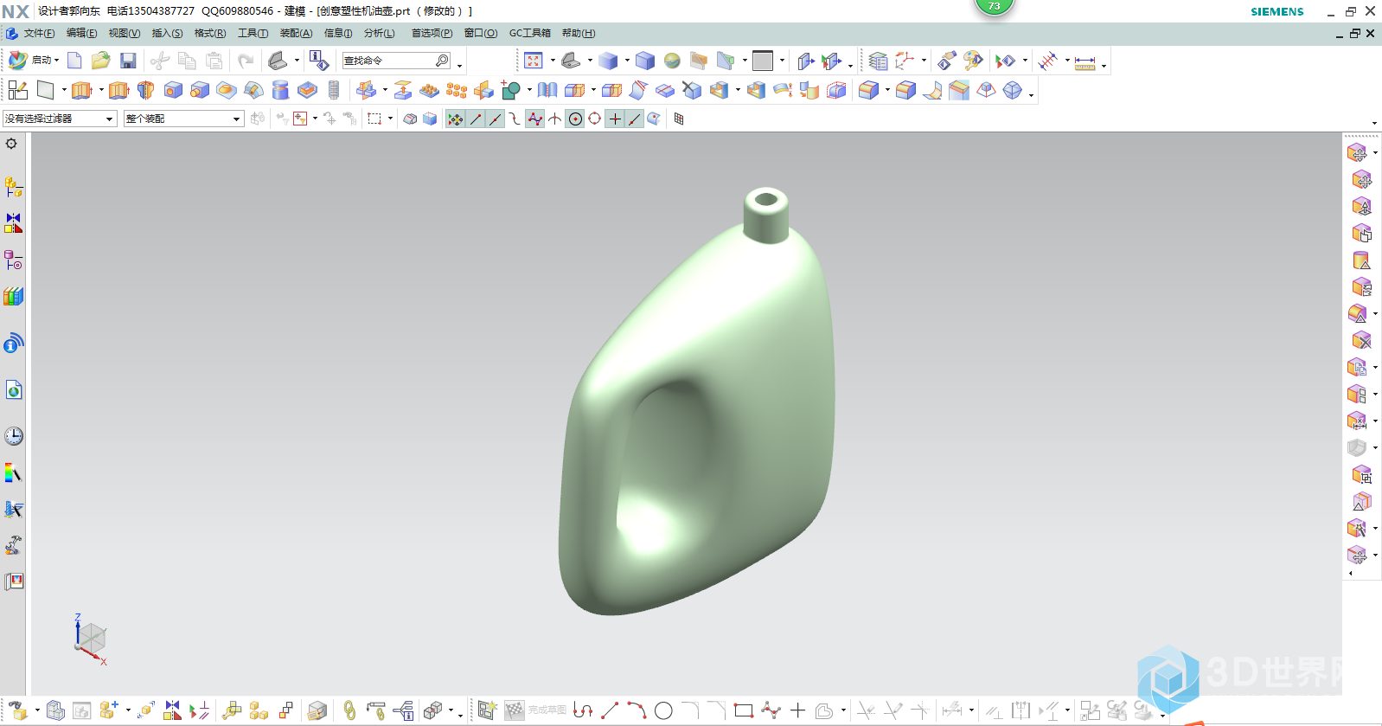This screenshot has width=1382, height=726.
Task: Open the 帮助(H) menu
Action: click(x=579, y=33)
